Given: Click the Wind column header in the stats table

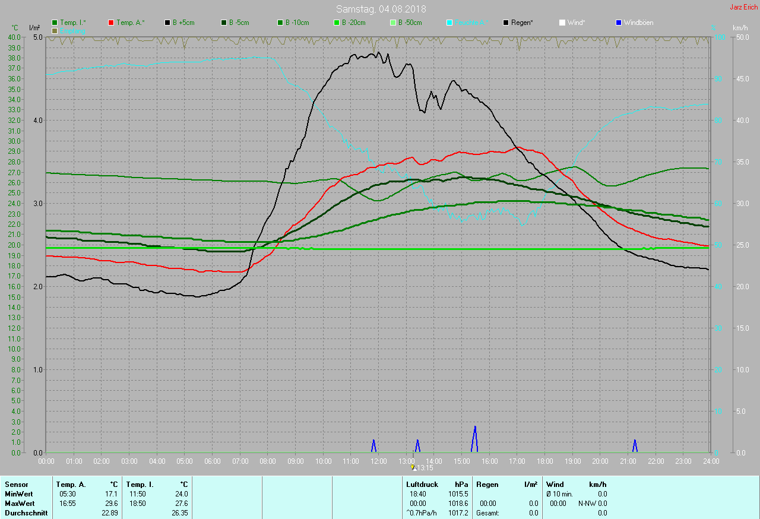Looking at the screenshot, I should [555, 485].
